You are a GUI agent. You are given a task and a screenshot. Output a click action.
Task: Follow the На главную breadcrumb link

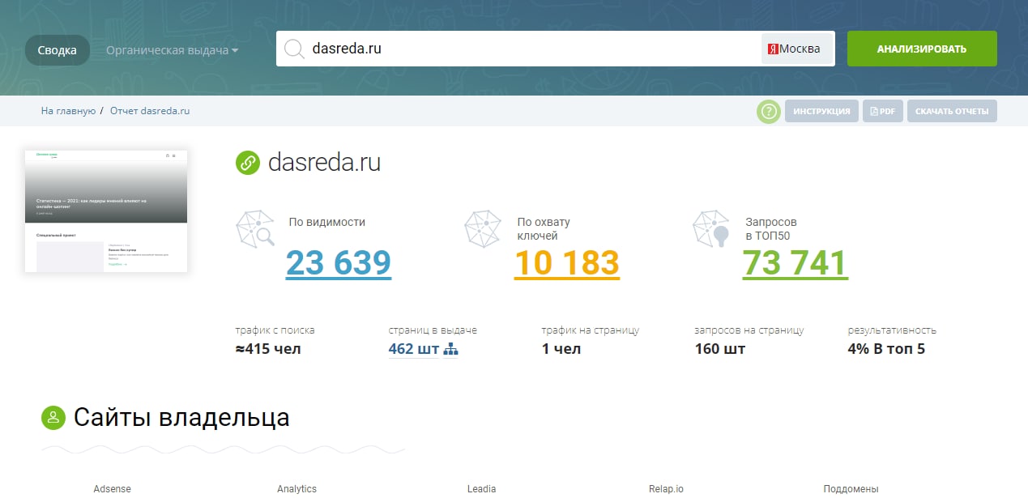tap(68, 111)
